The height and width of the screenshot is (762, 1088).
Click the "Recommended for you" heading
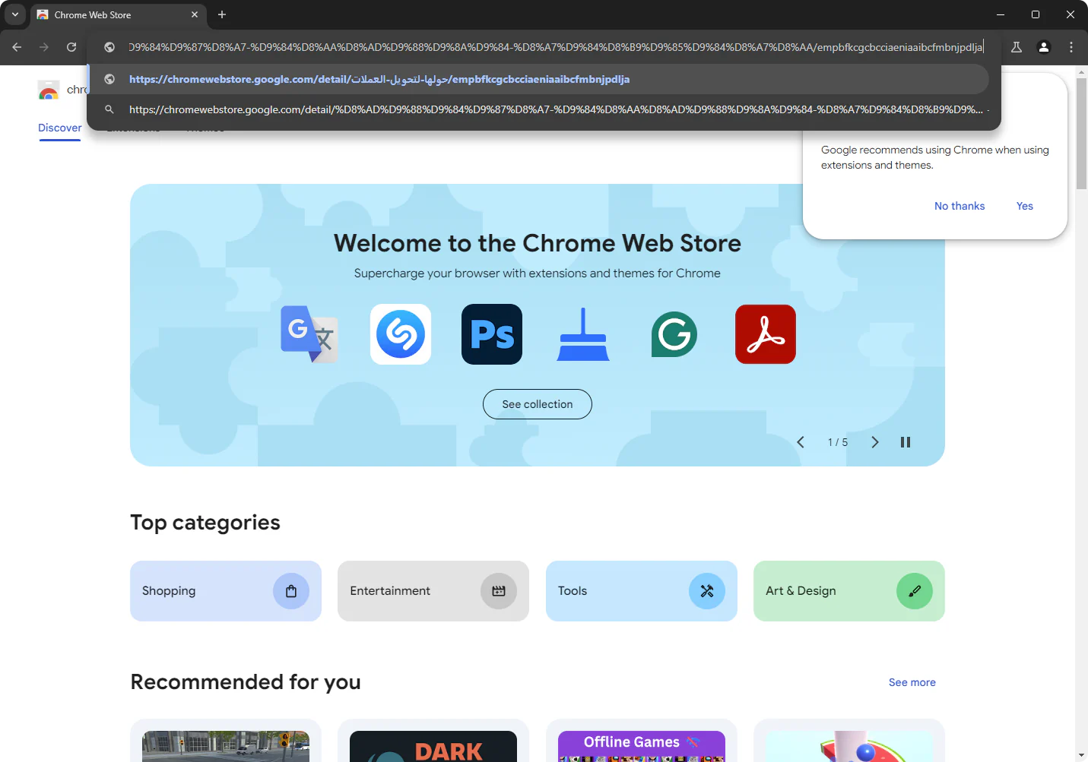click(246, 682)
